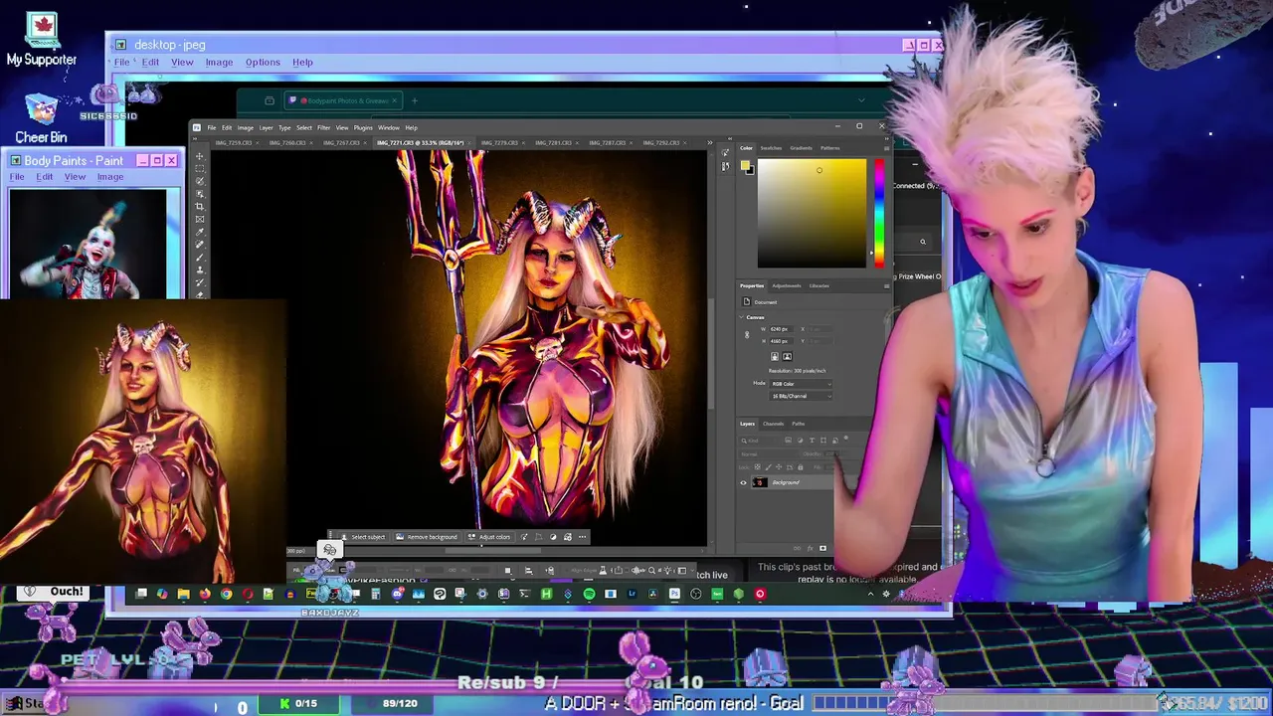Select the Move tool in Photoshop
1273x716 pixels.
point(200,157)
